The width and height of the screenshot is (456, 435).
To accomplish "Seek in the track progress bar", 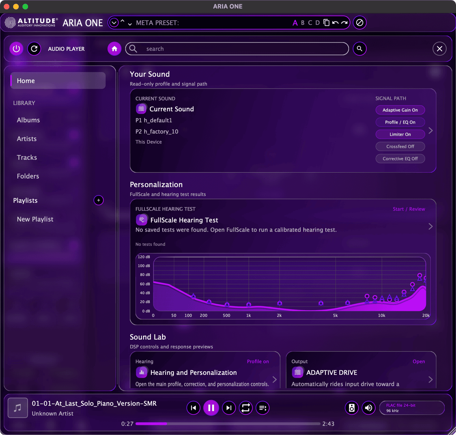I will click(228, 424).
